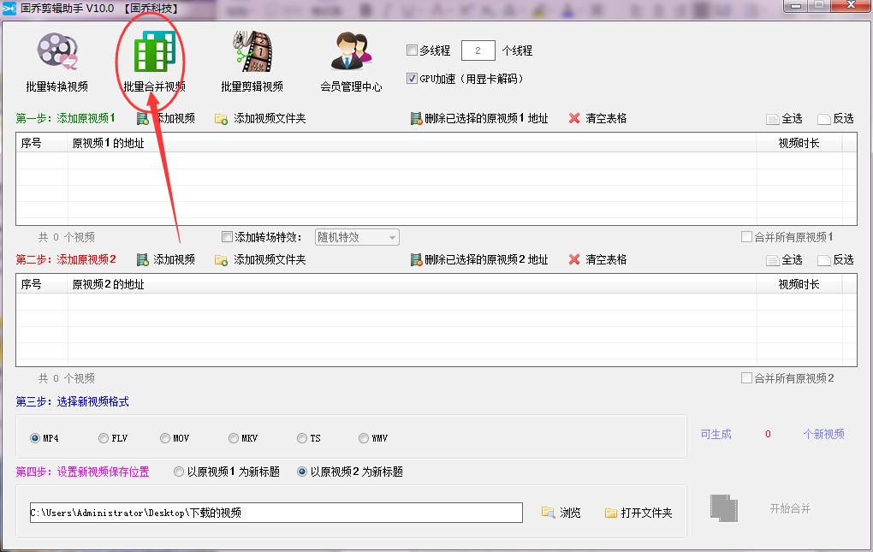Enable the 多线程 multithreading checkbox

tap(410, 50)
